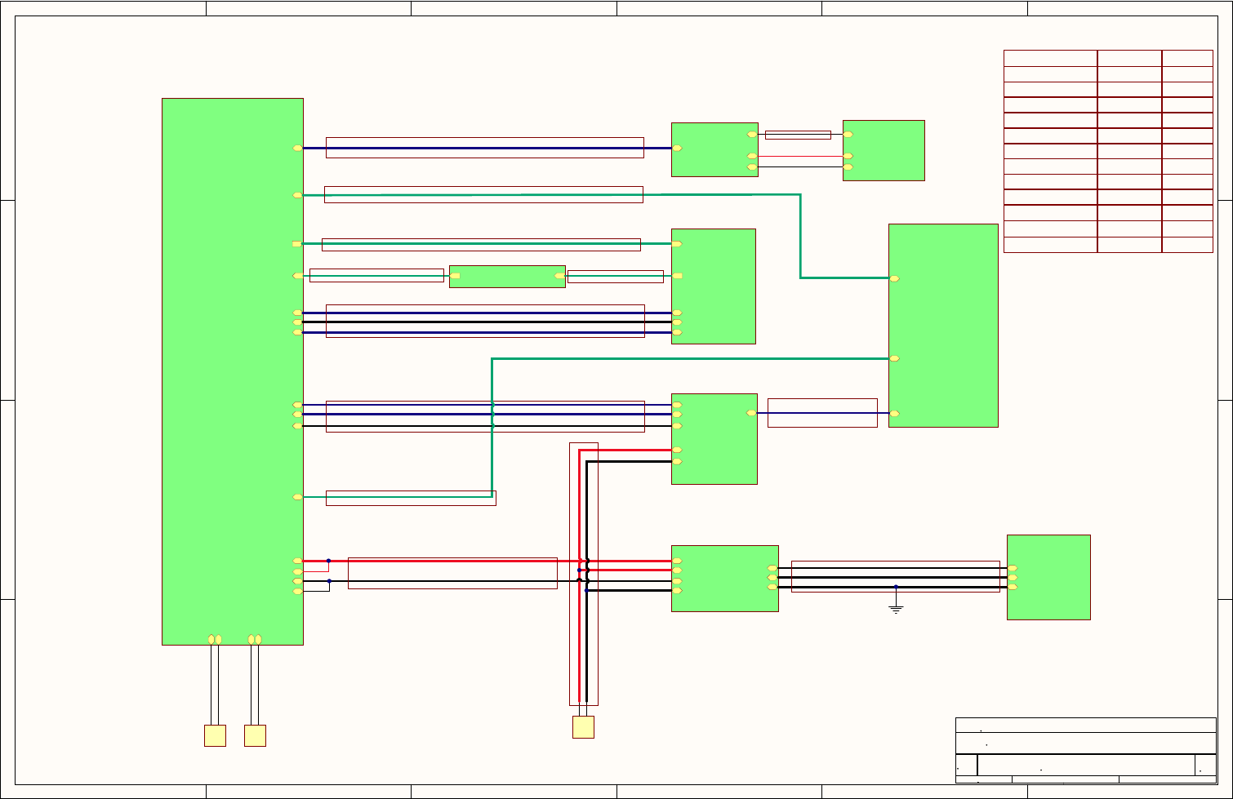Select the teal wire routed into the tall block's top port

[800, 237]
